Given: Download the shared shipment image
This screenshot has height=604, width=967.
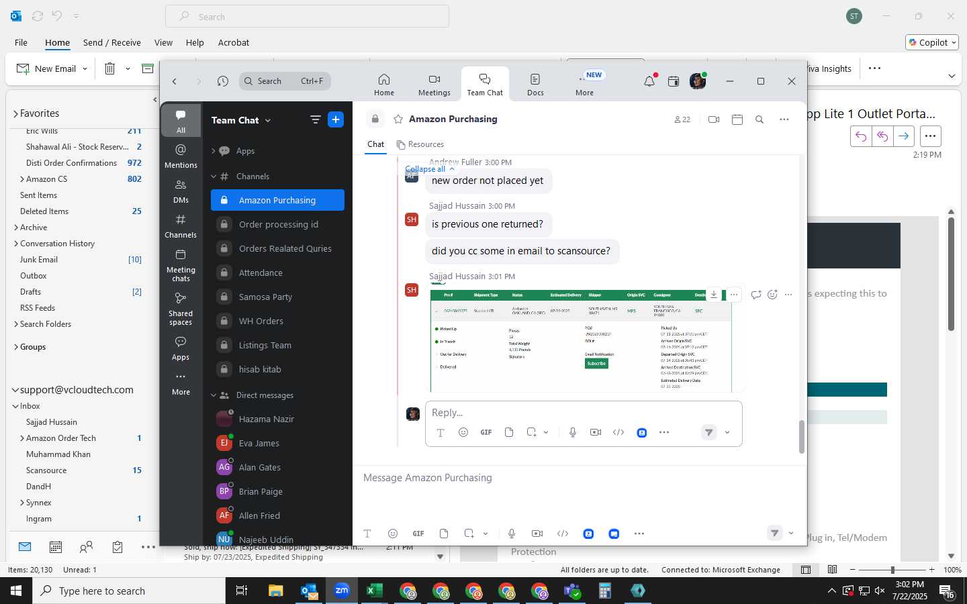Looking at the screenshot, I should [714, 295].
